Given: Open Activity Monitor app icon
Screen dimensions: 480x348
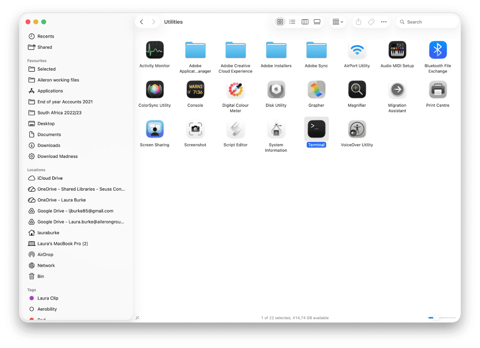Looking at the screenshot, I should point(155,50).
